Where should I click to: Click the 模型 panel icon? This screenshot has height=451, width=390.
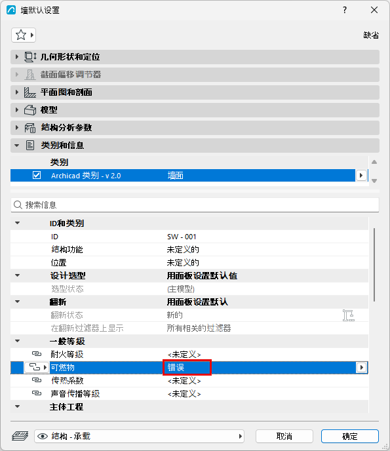click(x=30, y=110)
